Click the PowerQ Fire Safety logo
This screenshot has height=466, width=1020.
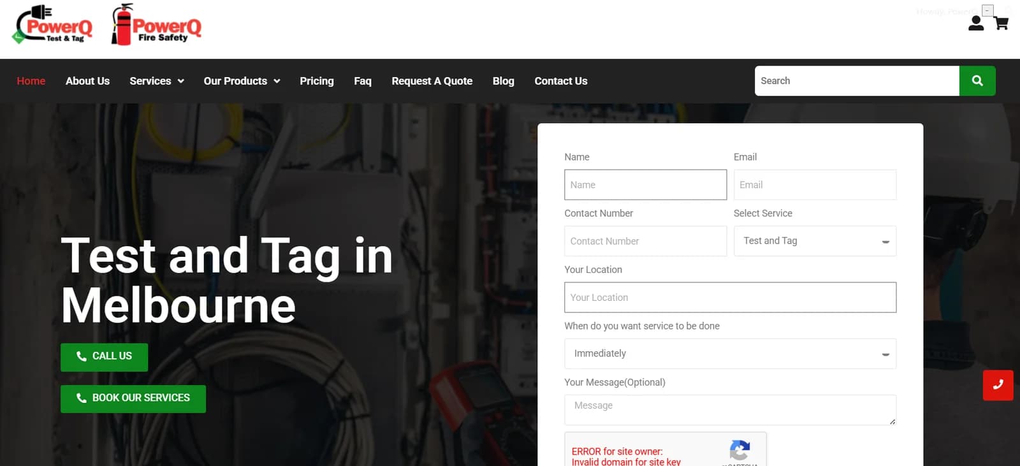[x=157, y=25]
